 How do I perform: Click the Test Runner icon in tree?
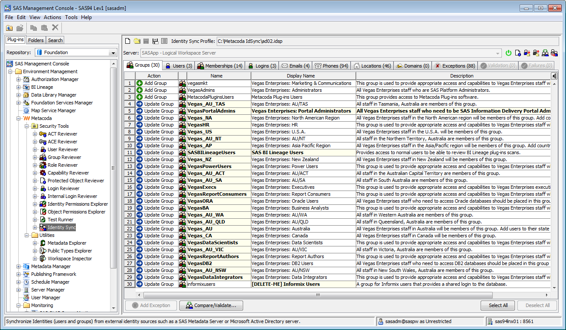(43, 220)
